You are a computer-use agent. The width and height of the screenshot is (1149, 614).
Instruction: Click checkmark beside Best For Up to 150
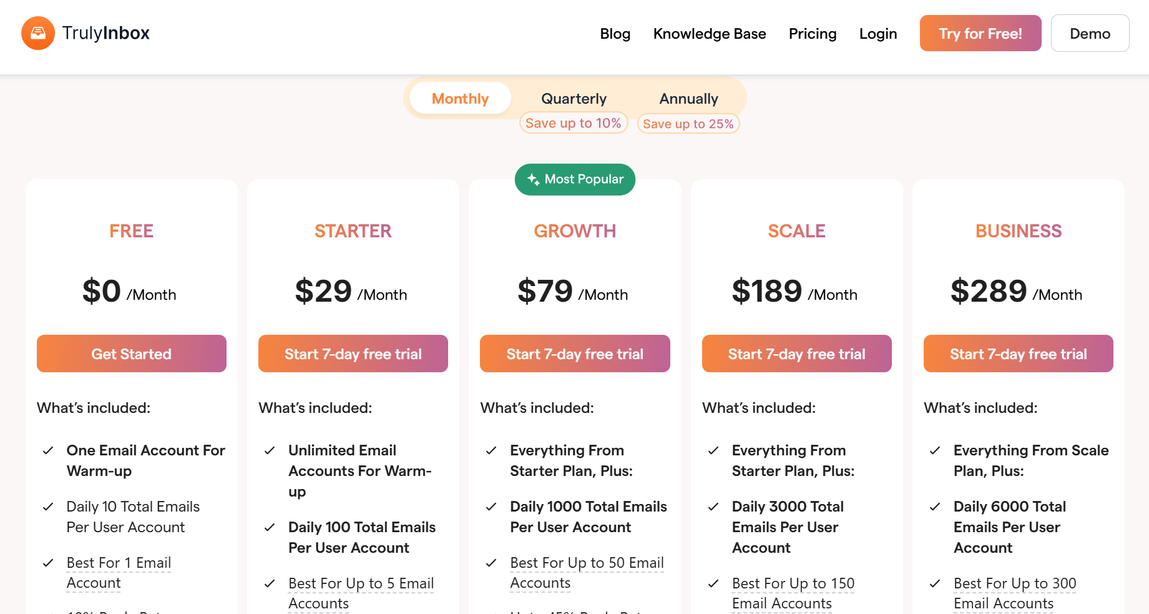(713, 583)
